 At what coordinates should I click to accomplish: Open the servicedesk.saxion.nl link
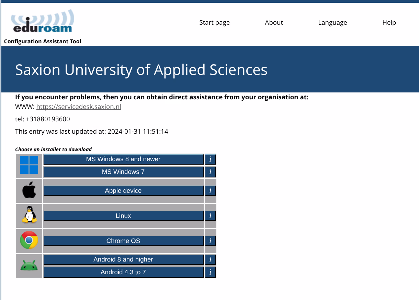click(x=79, y=107)
